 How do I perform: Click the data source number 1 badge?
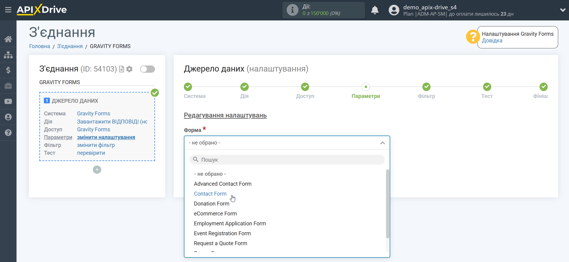[x=47, y=101]
